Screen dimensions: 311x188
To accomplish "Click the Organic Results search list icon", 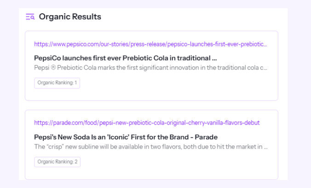I will tap(30, 17).
